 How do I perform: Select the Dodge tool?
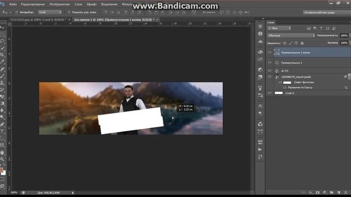click(2, 117)
